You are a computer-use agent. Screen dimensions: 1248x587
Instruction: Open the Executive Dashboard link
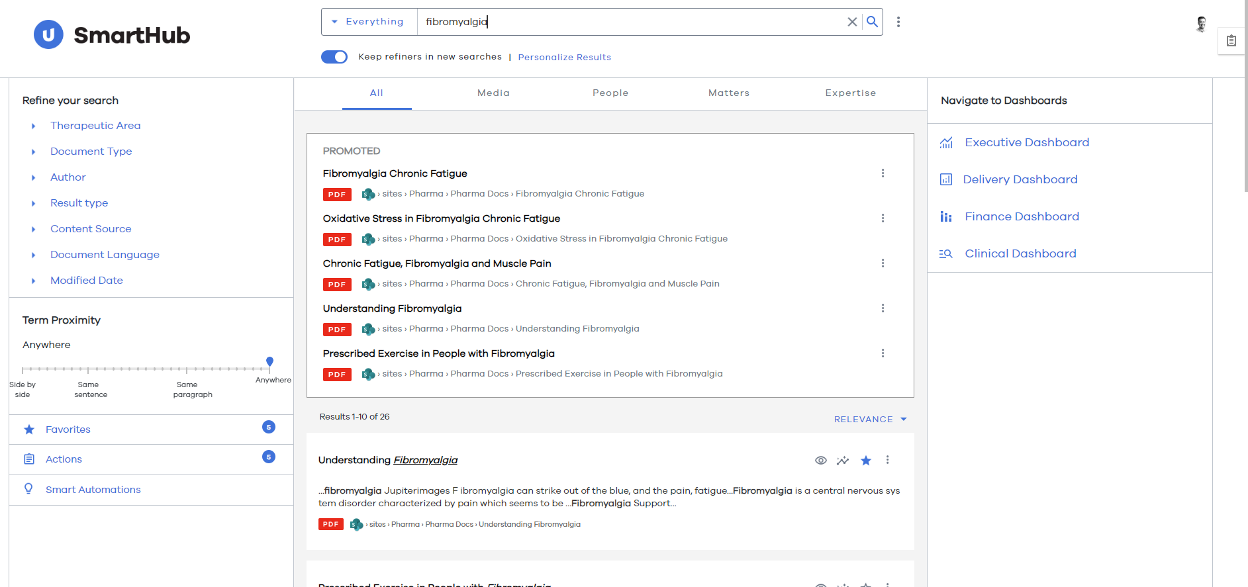tap(1027, 142)
